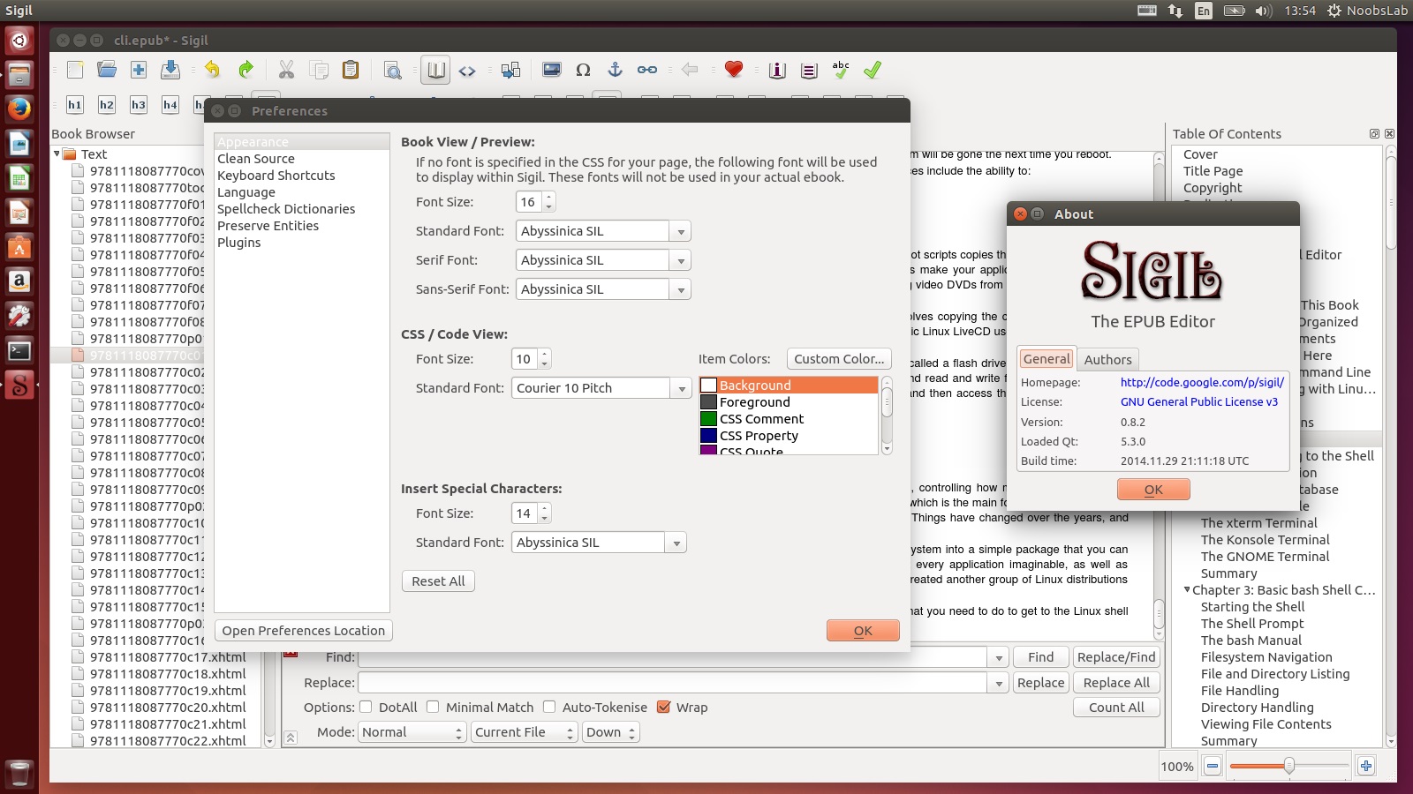Open Find and Replace magnifier icon
Viewport: 1413px width, 794px height.
(x=393, y=70)
